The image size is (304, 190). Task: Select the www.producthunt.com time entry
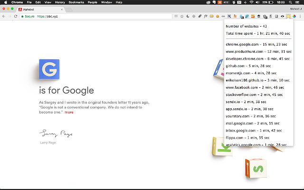point(258,52)
